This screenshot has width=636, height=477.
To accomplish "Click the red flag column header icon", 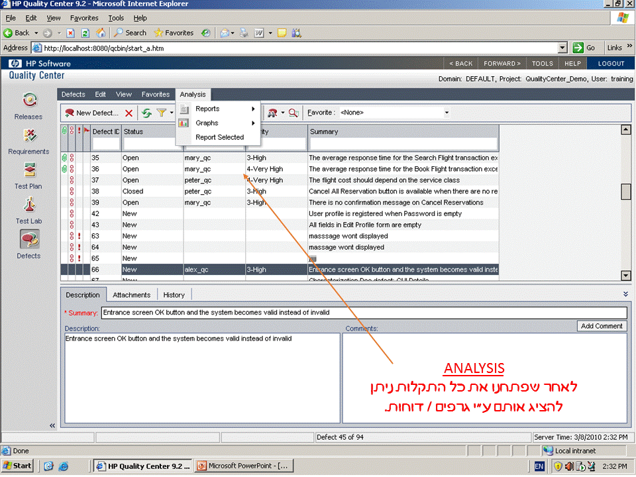I will (86, 131).
